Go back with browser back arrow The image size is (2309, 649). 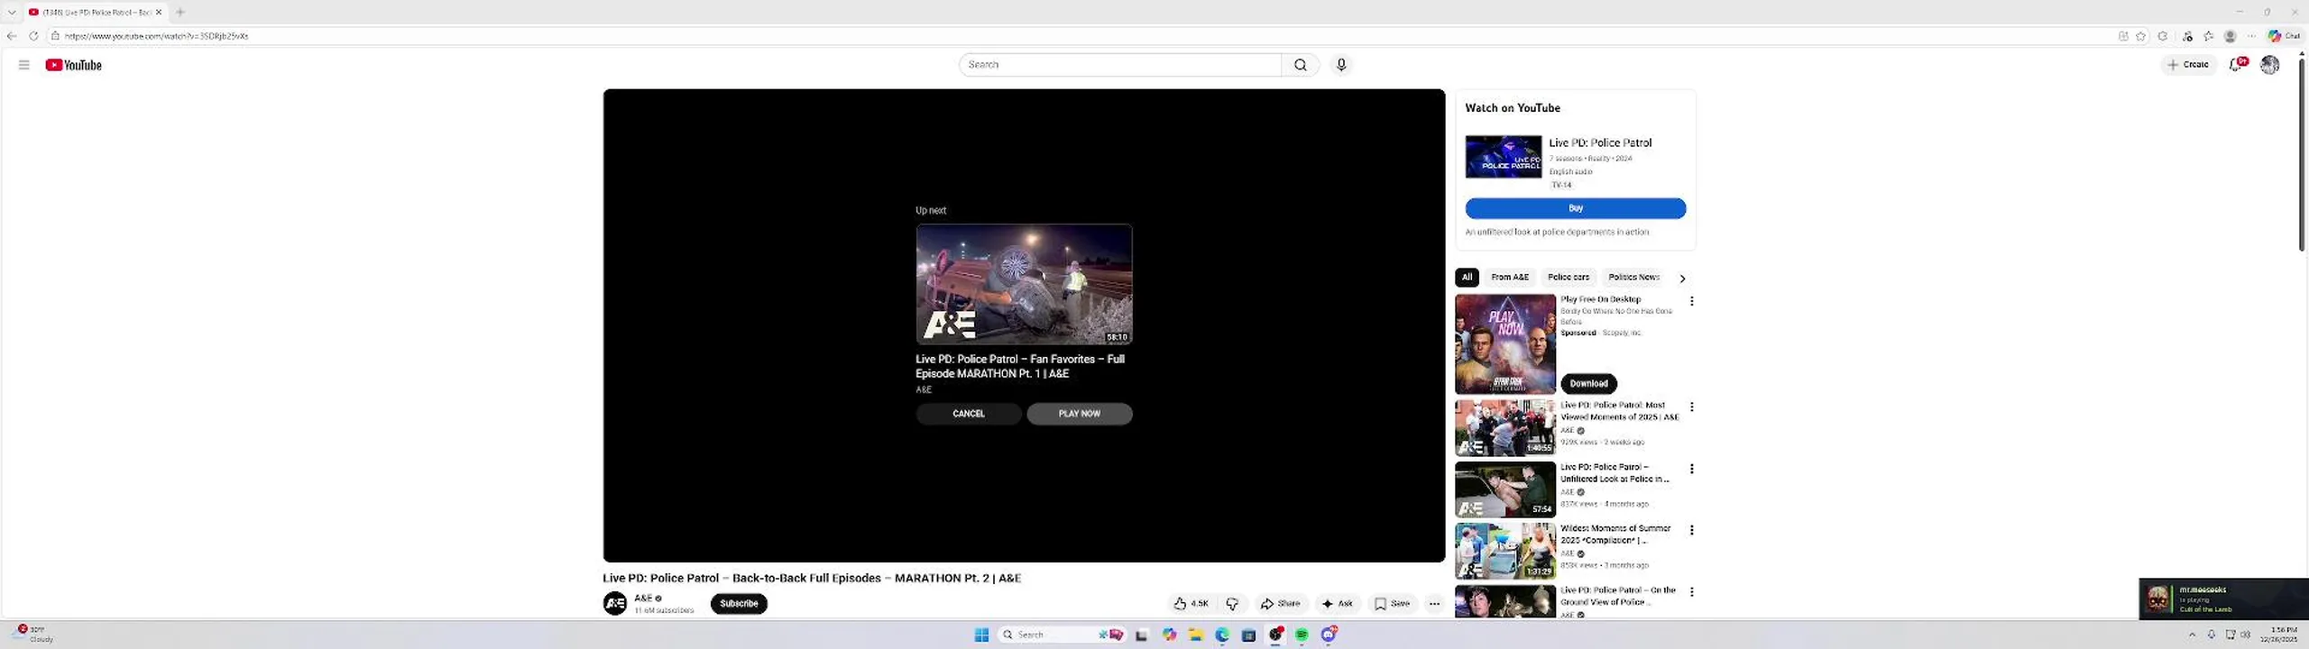point(11,36)
